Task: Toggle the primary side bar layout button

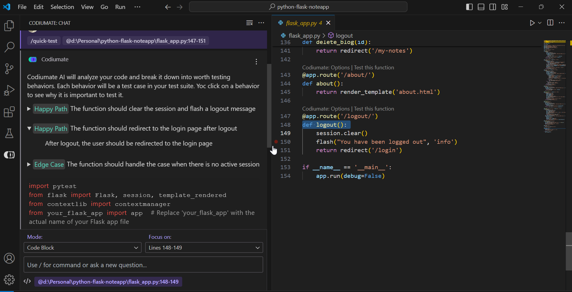Action: (469, 7)
